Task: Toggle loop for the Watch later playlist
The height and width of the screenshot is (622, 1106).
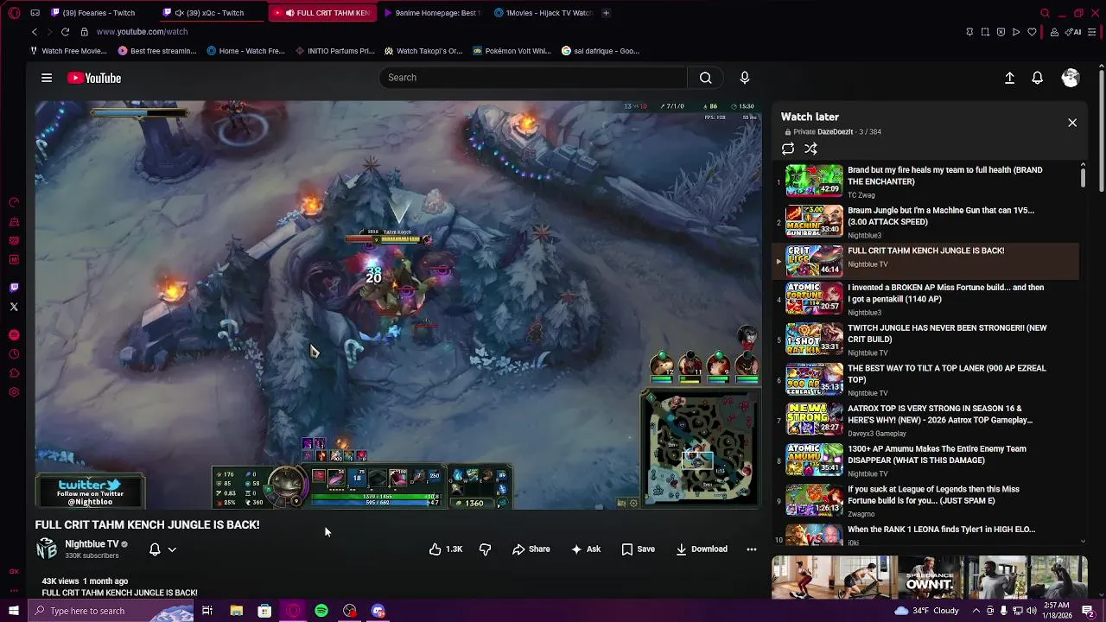Action: pos(788,149)
